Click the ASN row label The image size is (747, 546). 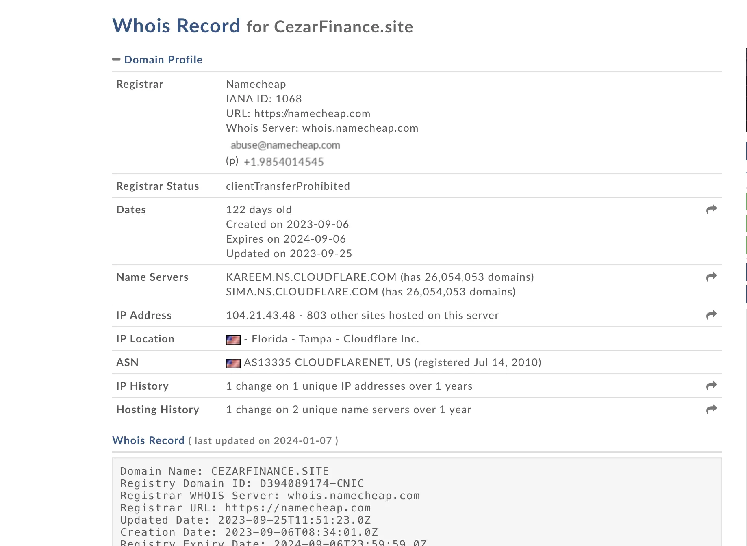pos(127,362)
